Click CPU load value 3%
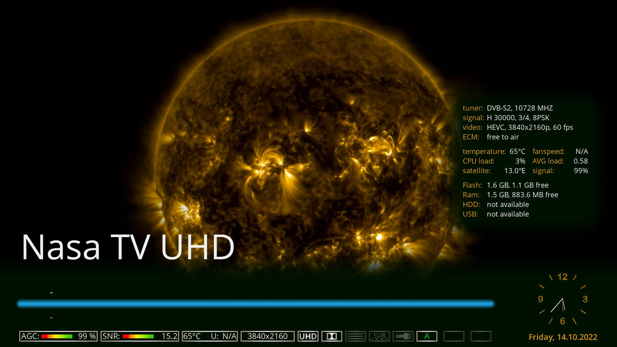This screenshot has width=617, height=347. [520, 161]
